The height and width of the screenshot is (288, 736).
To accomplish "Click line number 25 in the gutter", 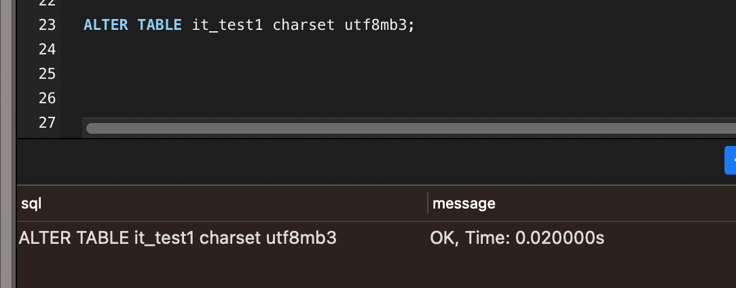I will coord(47,74).
